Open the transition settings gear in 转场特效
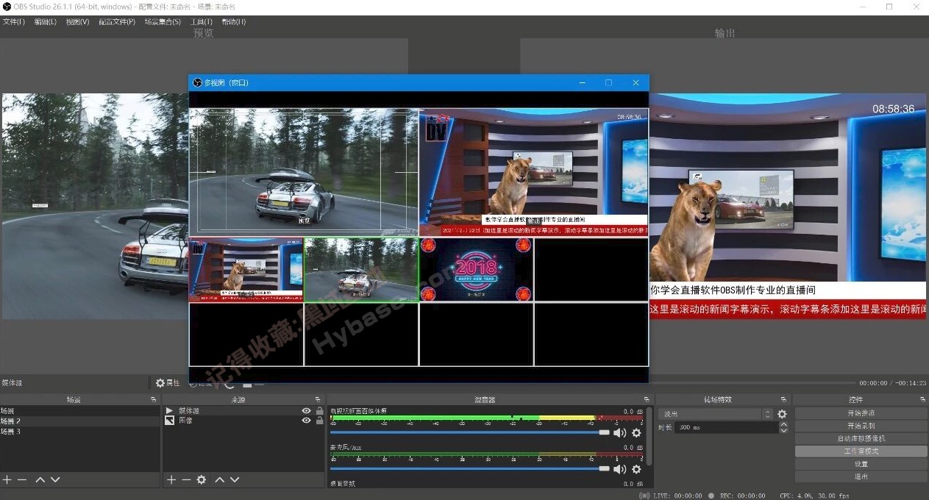The width and height of the screenshot is (929, 500). (x=782, y=414)
